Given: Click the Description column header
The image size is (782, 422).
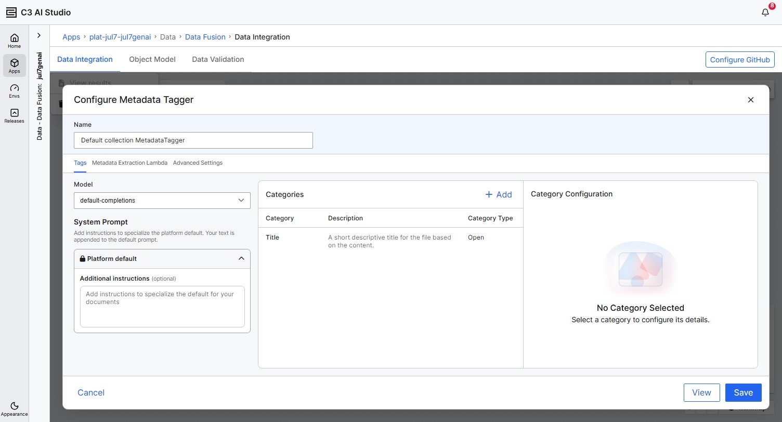Looking at the screenshot, I should (x=345, y=218).
